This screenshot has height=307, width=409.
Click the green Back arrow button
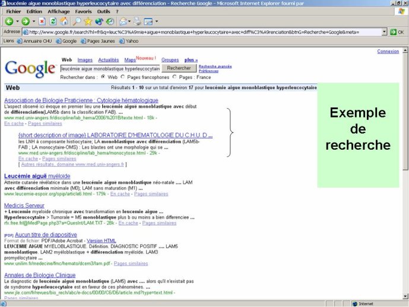[9, 21]
